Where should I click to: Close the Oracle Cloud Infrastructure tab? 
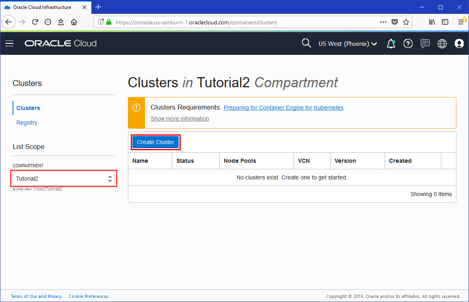(84, 7)
